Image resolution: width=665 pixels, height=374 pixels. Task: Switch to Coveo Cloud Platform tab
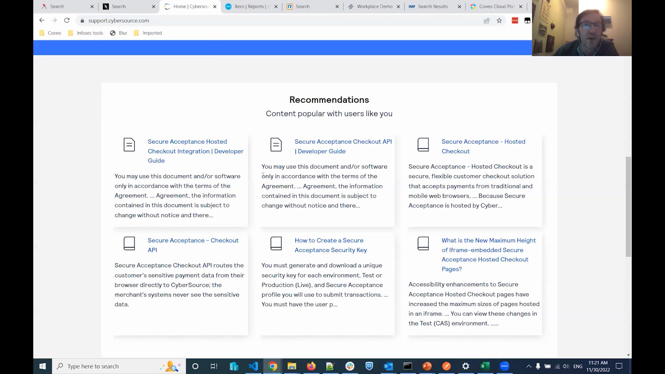pos(497,6)
